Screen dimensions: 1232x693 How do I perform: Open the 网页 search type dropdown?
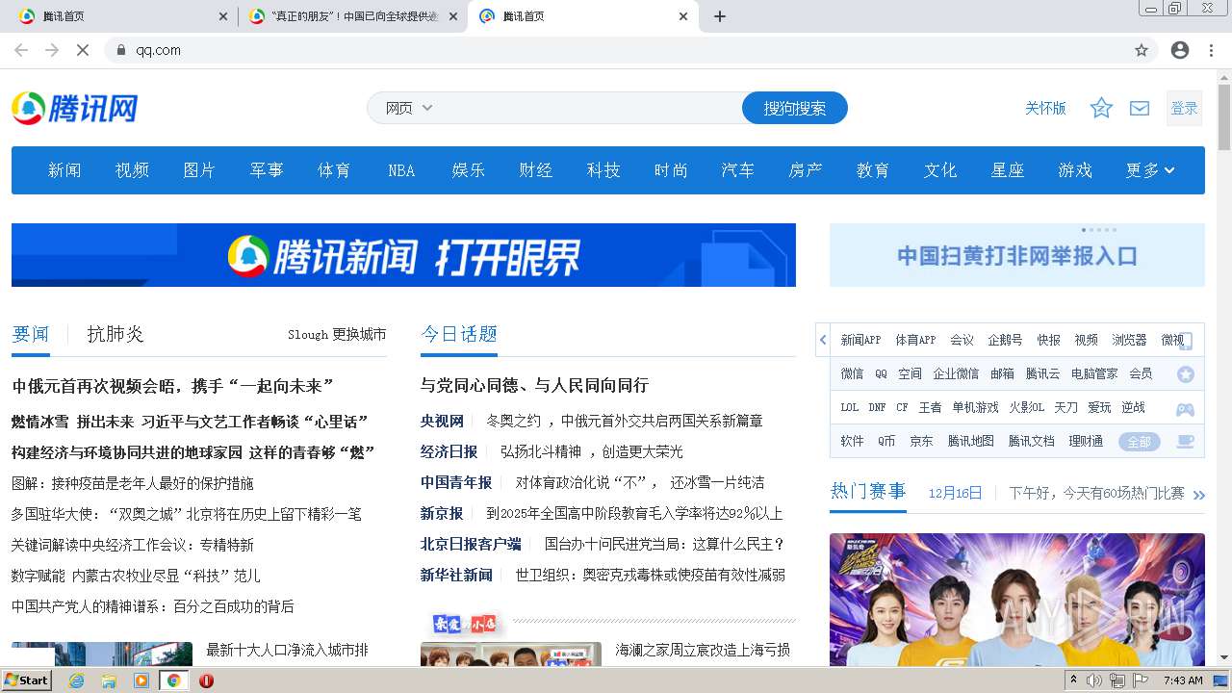coord(409,108)
